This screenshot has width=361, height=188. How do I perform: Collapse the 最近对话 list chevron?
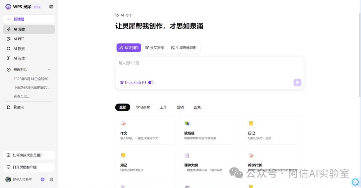49,70
